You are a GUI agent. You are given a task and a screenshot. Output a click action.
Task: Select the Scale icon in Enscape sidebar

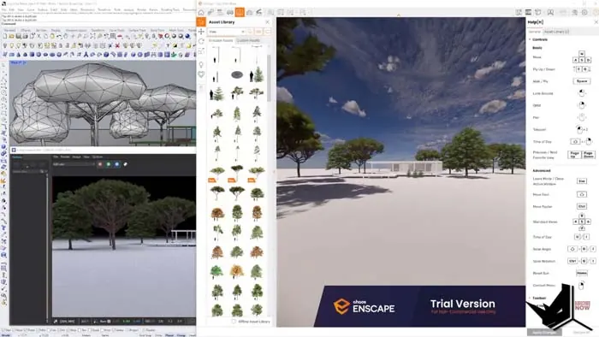[201, 51]
